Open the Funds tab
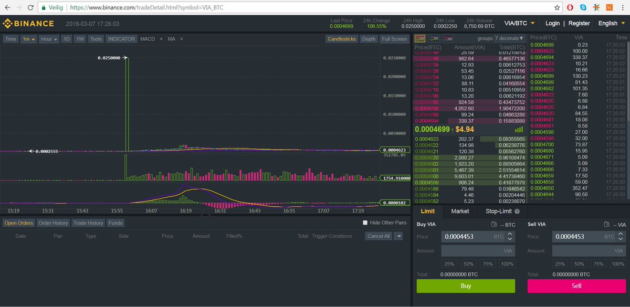Viewport: 630px width, 307px height. (115, 223)
